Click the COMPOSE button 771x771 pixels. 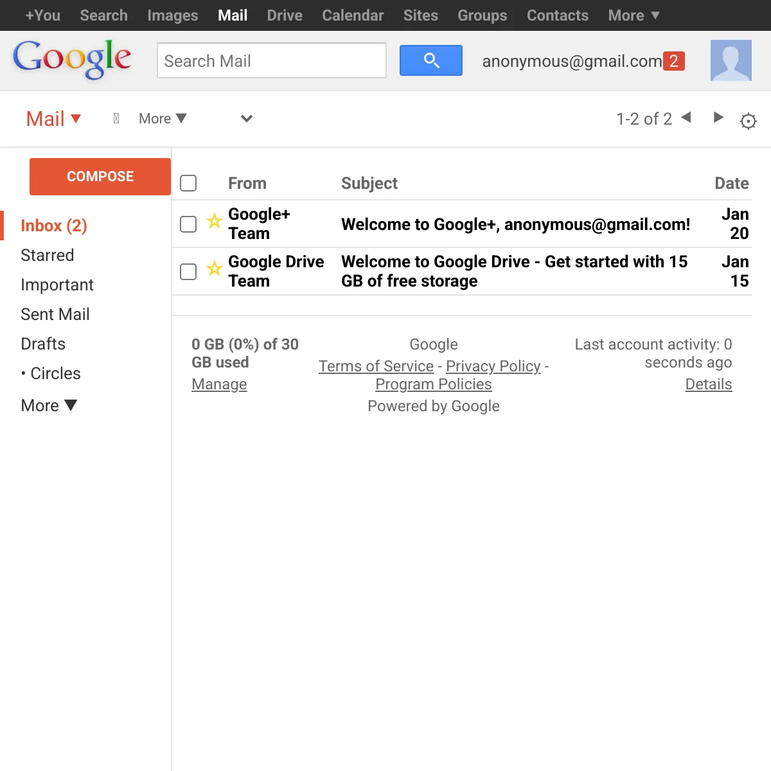coord(100,177)
